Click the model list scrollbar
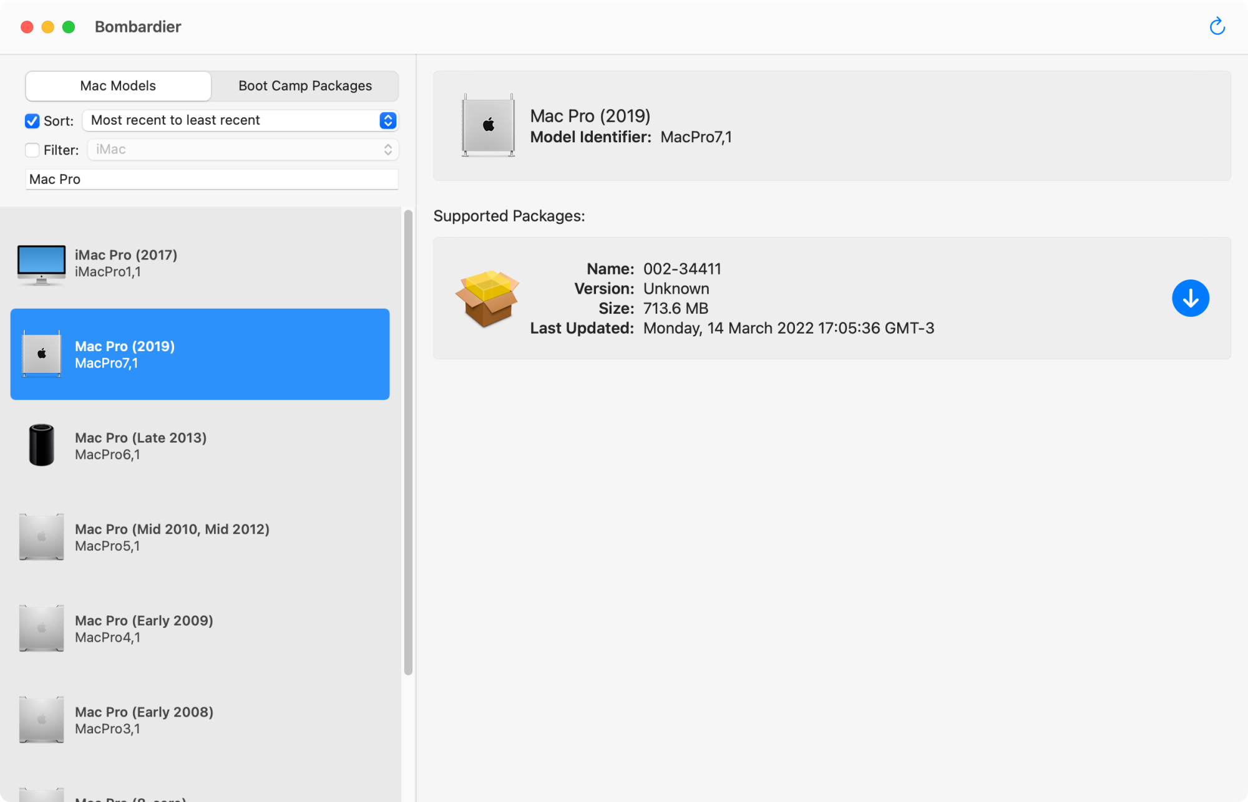The image size is (1248, 802). [x=408, y=443]
